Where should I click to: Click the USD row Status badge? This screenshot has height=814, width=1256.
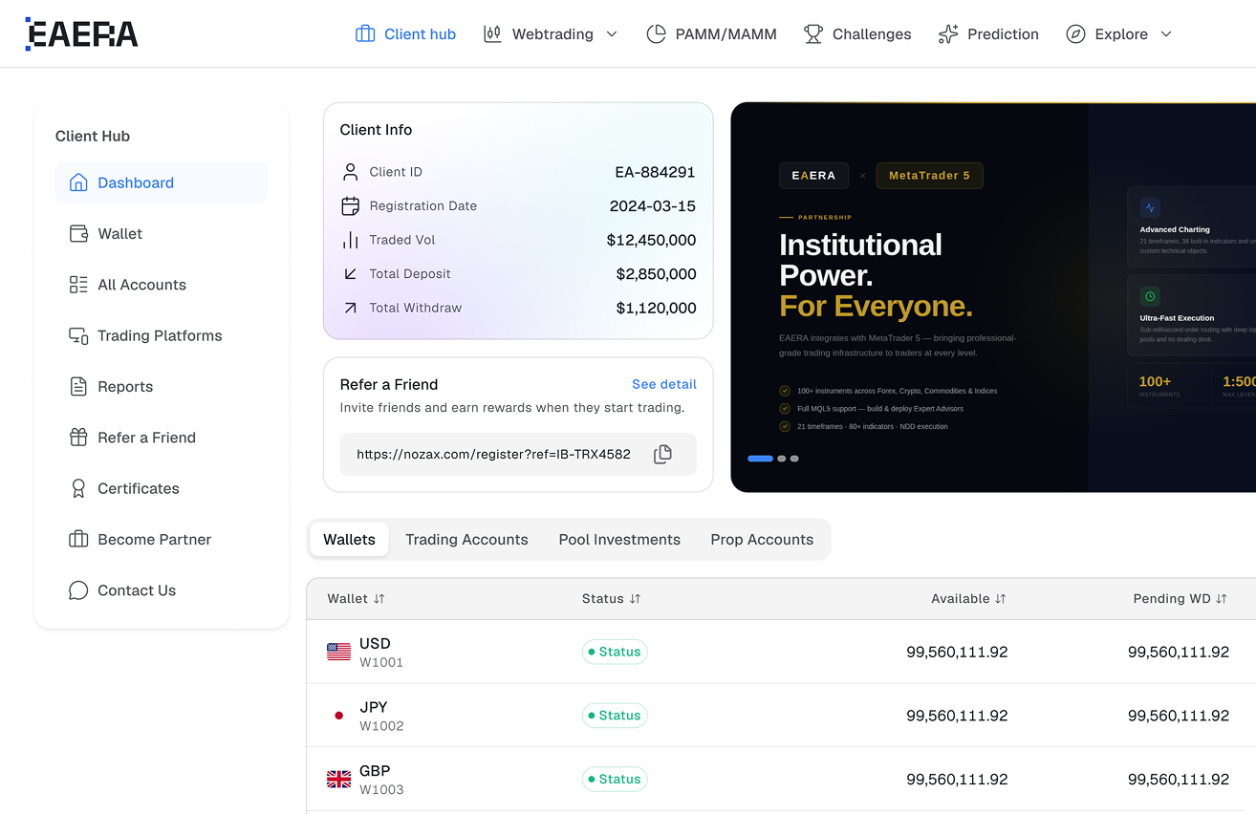coord(615,652)
